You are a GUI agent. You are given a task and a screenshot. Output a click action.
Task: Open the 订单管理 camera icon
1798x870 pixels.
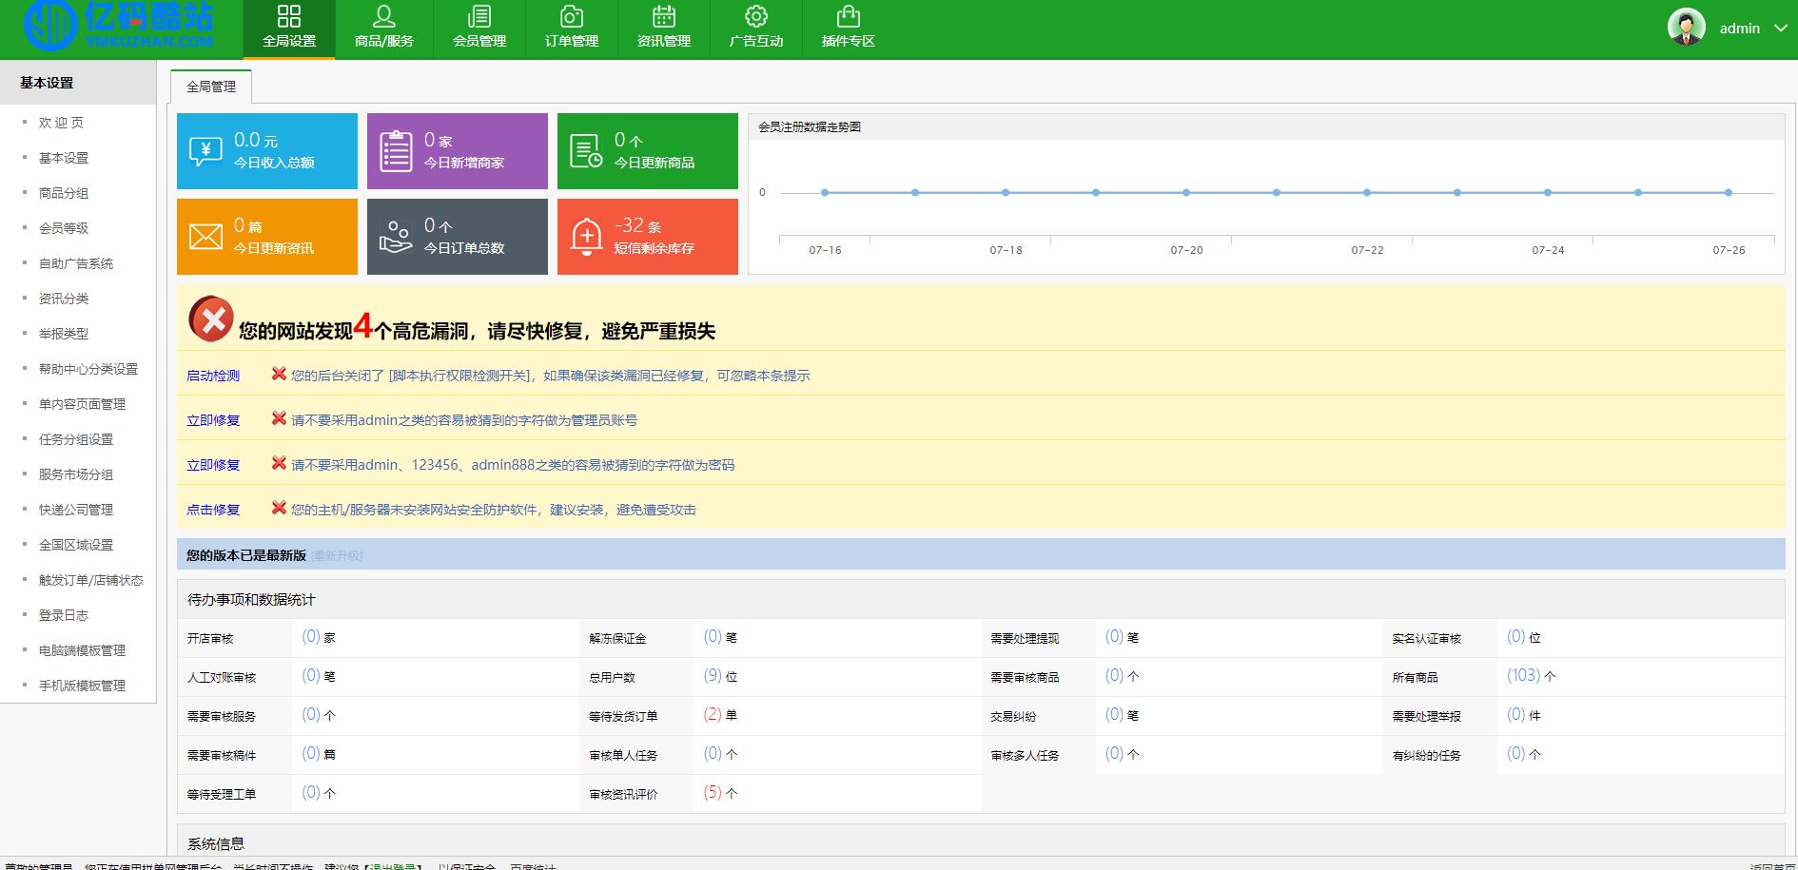(x=571, y=16)
